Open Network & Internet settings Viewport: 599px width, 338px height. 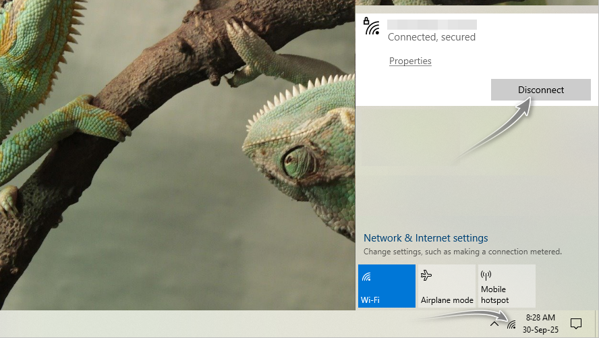426,238
